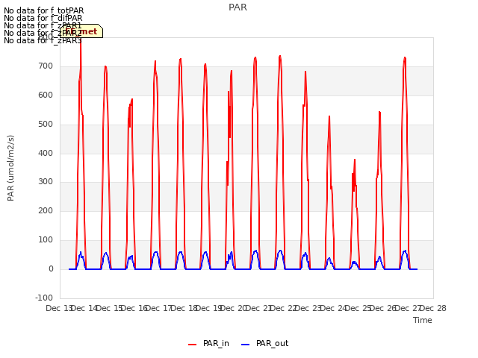Click the Dec 27 peak of PAR_in

tap(405, 57)
